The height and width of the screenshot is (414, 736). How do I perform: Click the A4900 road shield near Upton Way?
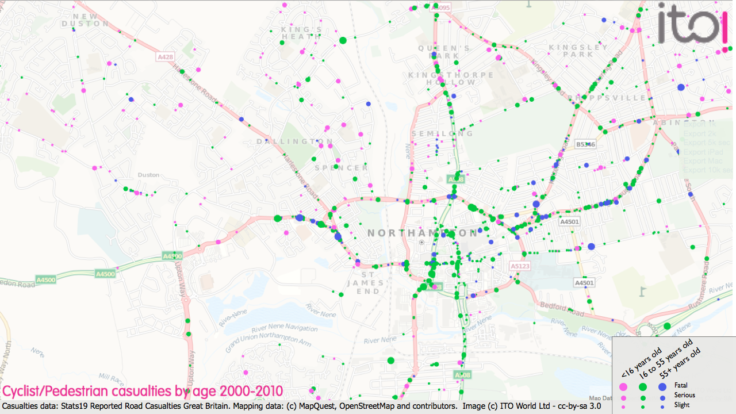click(172, 256)
